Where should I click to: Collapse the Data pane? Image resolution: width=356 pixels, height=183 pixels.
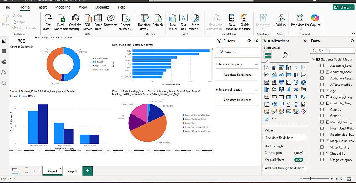(352, 41)
